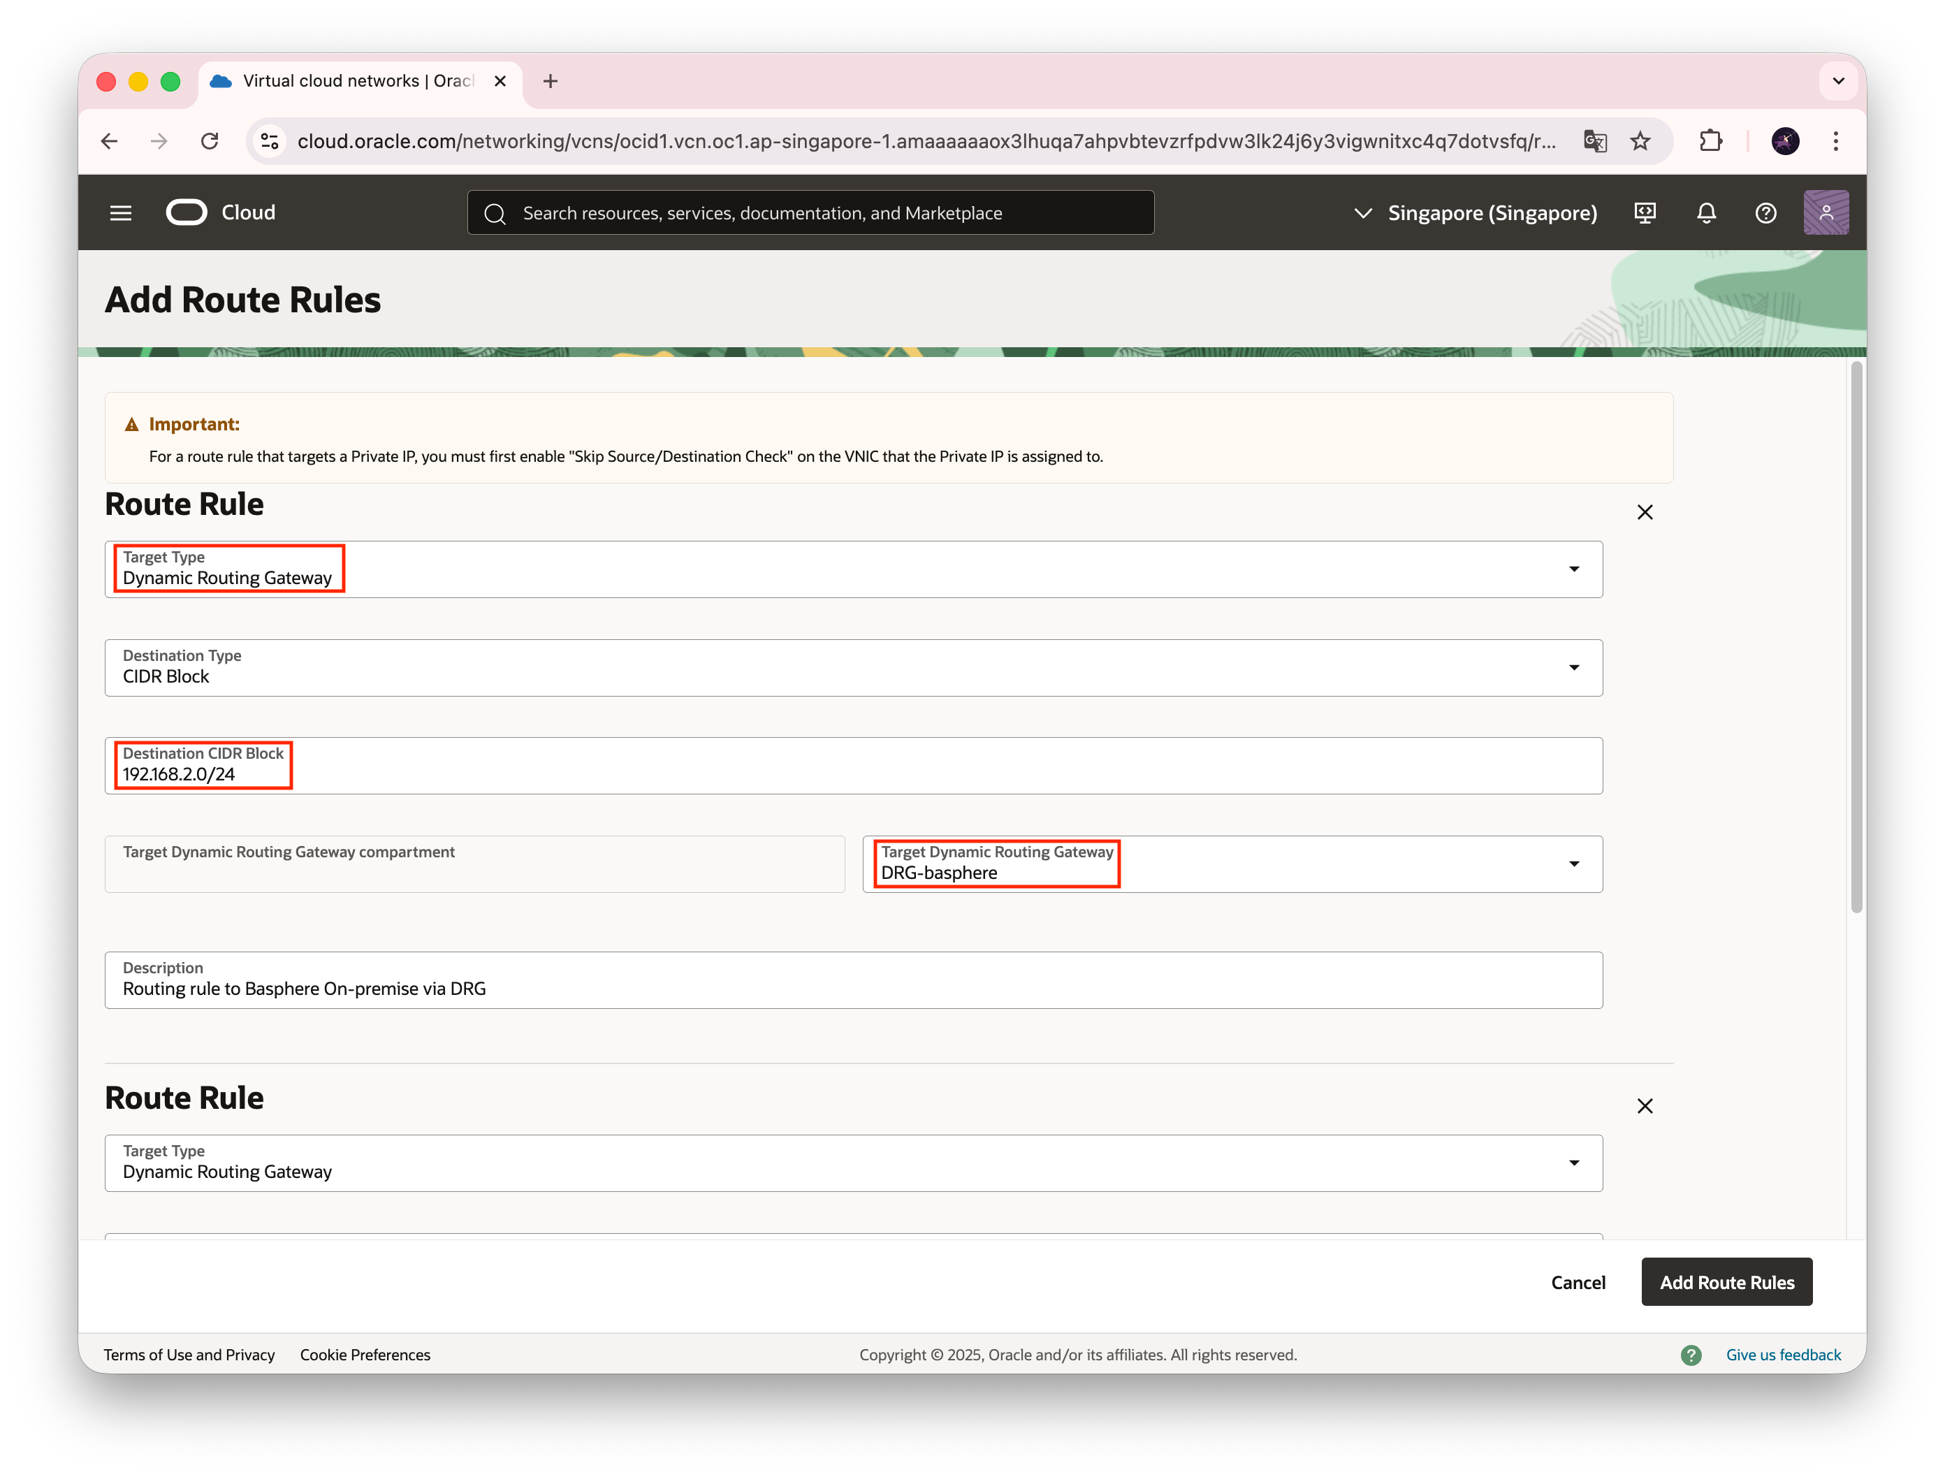Screen dimensions: 1945x1477
Task: Open the user profile avatar menu
Action: click(1826, 213)
